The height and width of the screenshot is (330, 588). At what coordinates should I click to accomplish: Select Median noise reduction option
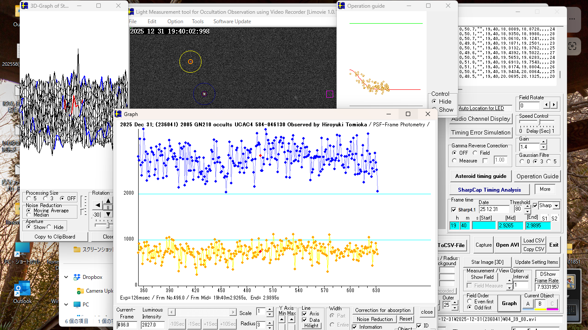point(29,215)
